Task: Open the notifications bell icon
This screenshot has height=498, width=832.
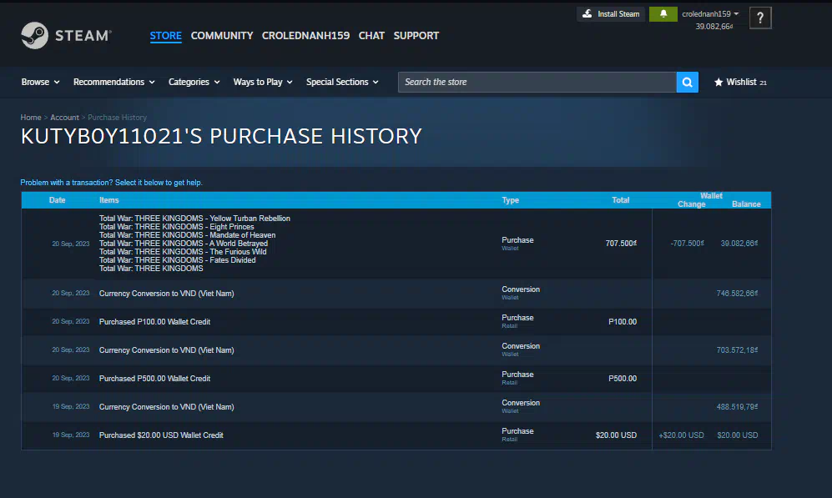Action: tap(663, 14)
